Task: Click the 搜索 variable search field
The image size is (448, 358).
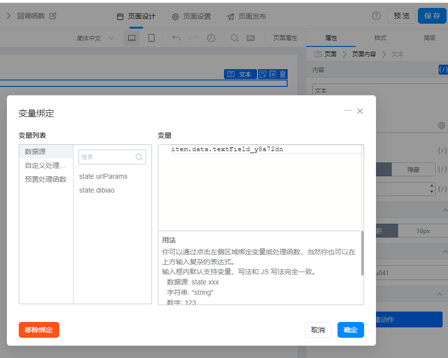Action: point(112,157)
